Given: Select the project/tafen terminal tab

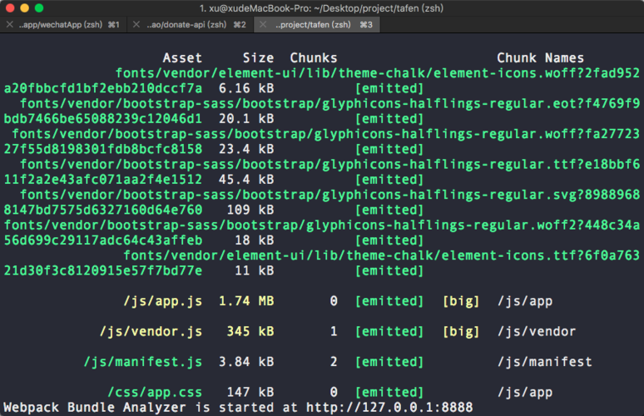Looking at the screenshot, I should pos(317,25).
